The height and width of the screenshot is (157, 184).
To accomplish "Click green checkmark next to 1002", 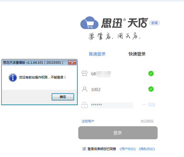I will 151,89.
